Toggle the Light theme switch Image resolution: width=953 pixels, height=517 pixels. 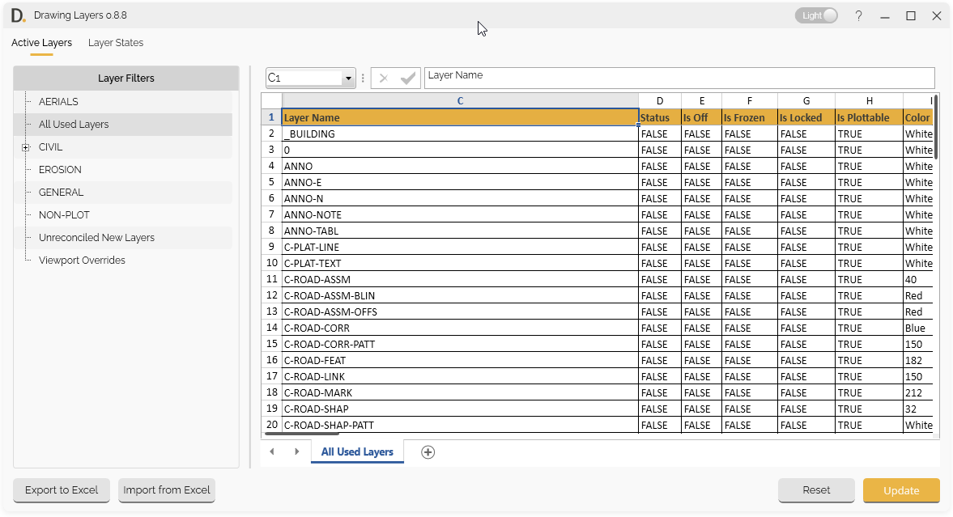816,15
